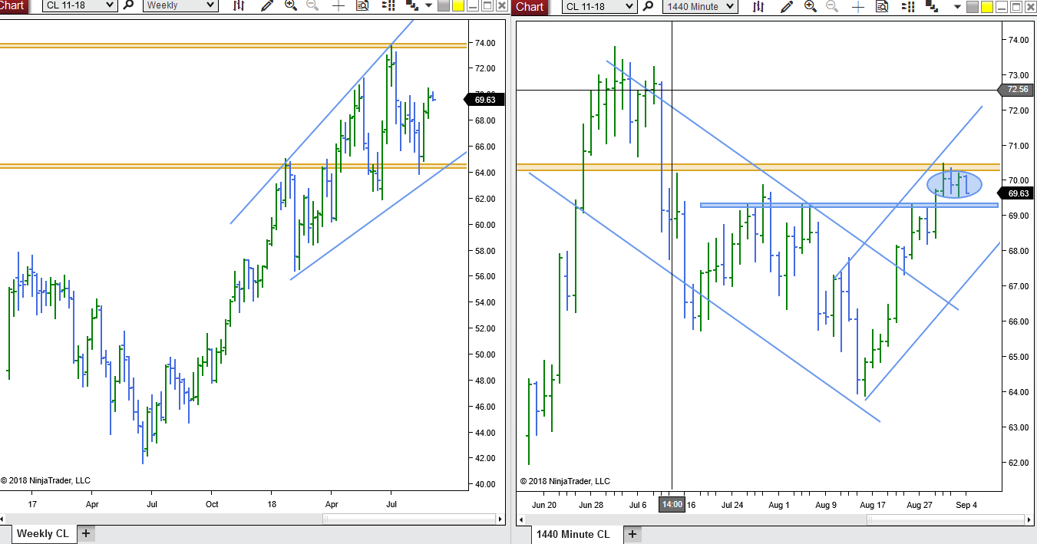1037x544 pixels.
Task: Open indicators icon in weekly chart toolbar
Action: [x=412, y=5]
